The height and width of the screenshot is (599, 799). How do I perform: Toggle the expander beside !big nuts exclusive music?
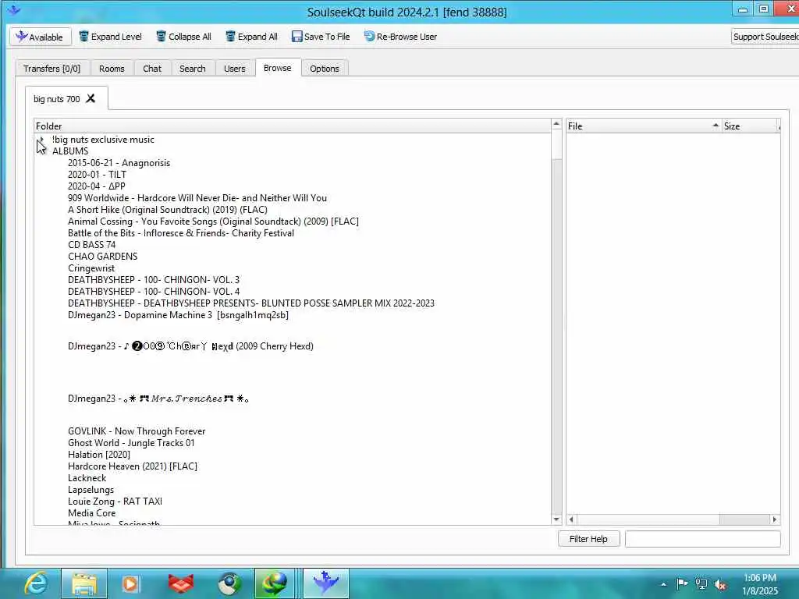click(41, 140)
